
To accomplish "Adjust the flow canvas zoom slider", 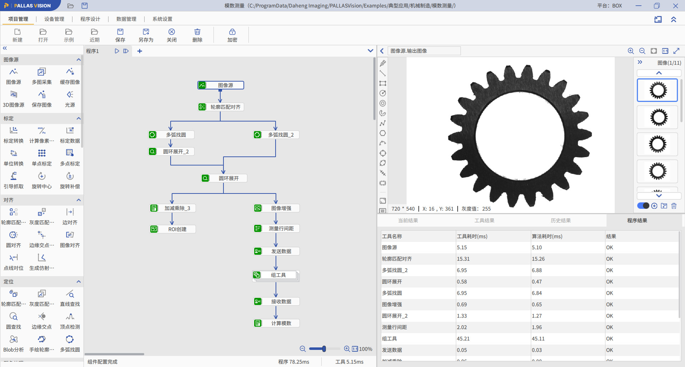I will coord(324,349).
